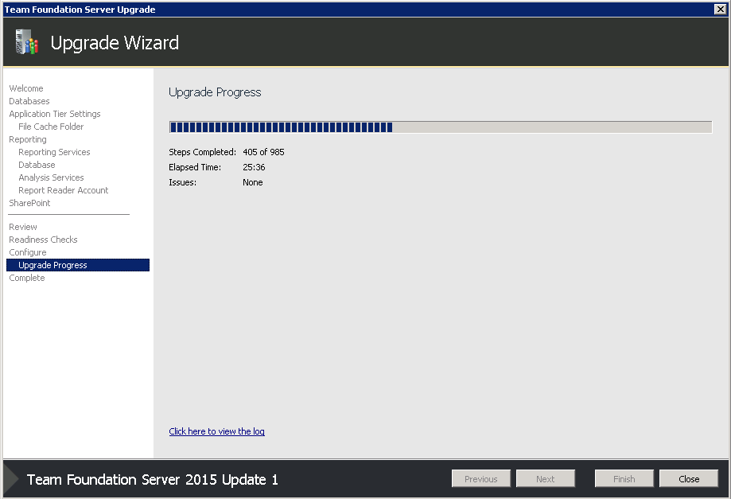Click the Next button
The width and height of the screenshot is (731, 499).
click(x=546, y=478)
